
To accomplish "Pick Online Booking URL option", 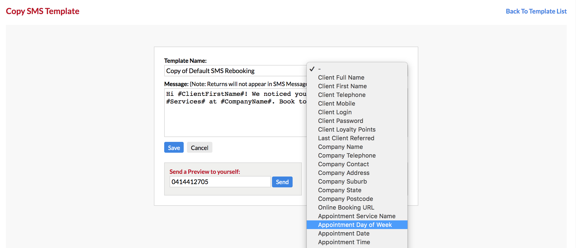I will 346,207.
